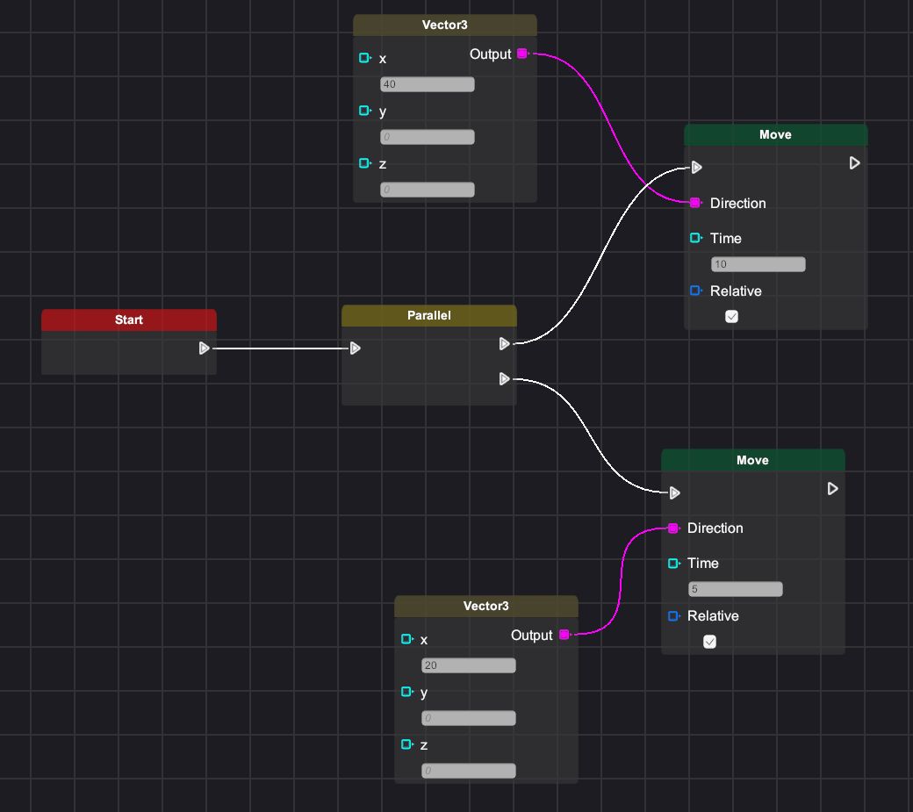Click the bottom Move node's output execution port

[832, 489]
